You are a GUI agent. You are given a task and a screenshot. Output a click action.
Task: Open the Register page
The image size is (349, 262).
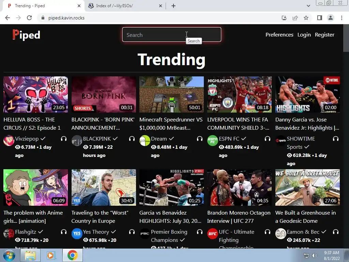[324, 35]
